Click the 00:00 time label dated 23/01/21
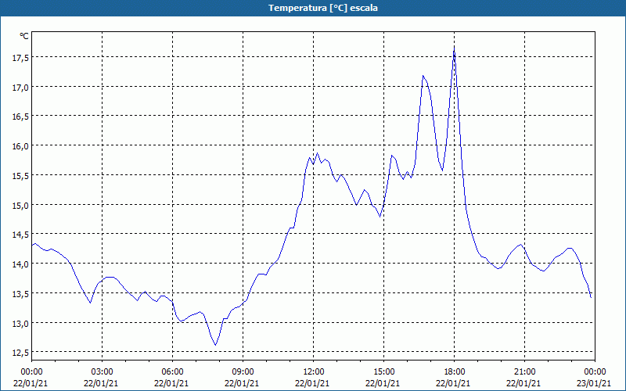 [x=595, y=372]
